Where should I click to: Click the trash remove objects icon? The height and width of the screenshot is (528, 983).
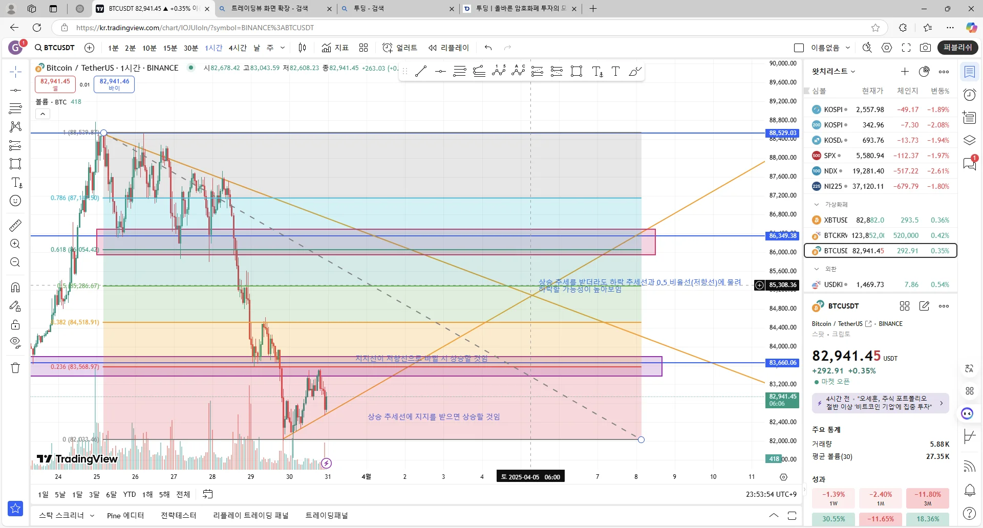15,367
